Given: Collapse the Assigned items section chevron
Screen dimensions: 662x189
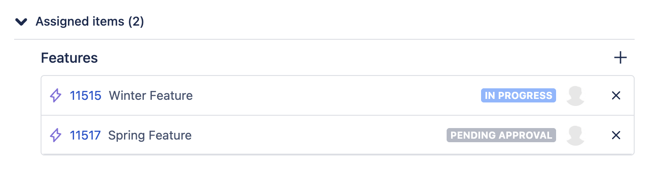Looking at the screenshot, I should [x=21, y=22].
